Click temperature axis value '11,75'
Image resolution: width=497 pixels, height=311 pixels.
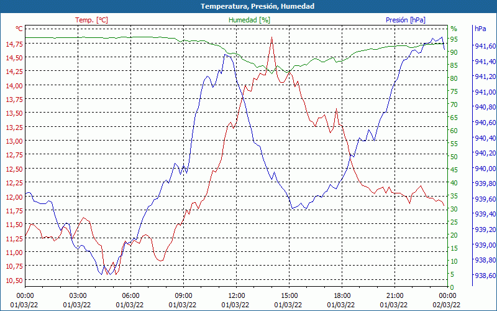tap(14, 211)
